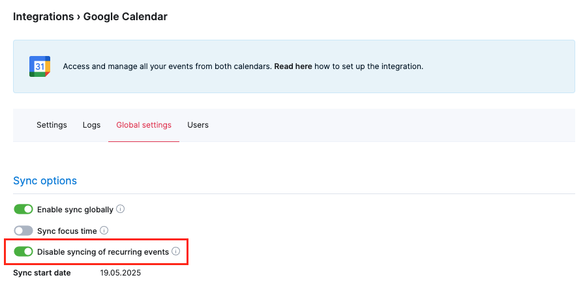Click the Google Calendar breadcrumb title
The image size is (585, 284).
tap(125, 16)
